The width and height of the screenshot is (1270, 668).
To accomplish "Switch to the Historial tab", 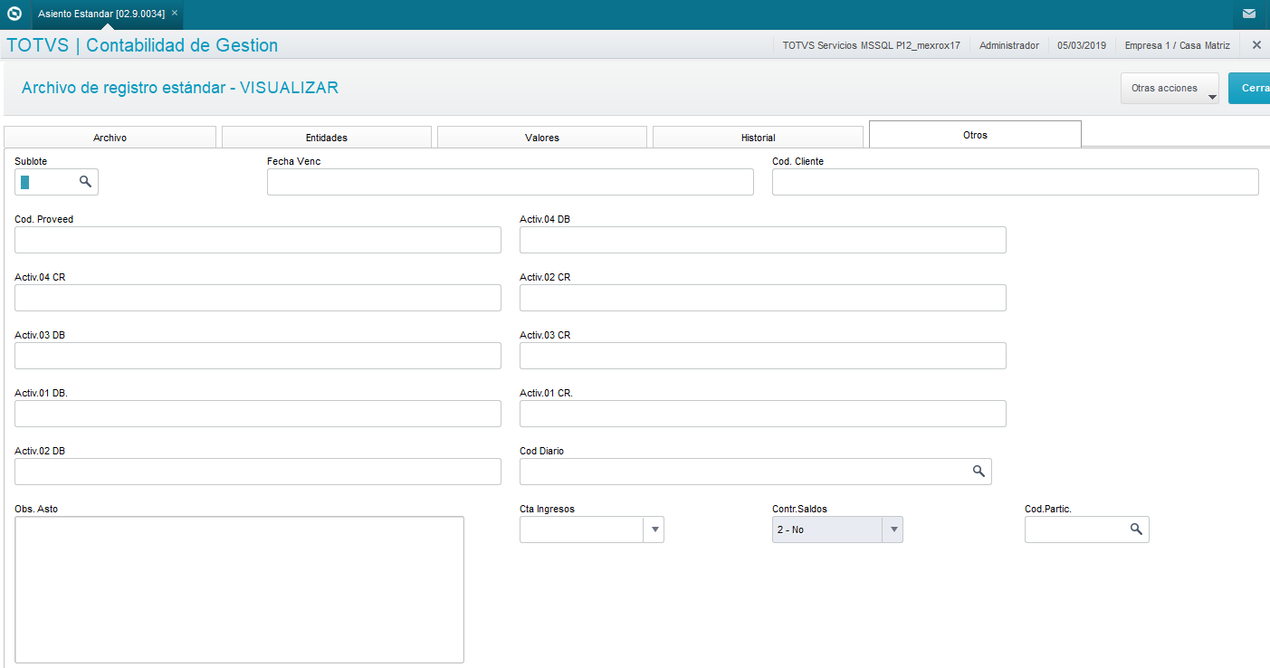I will pyautogui.click(x=758, y=138).
